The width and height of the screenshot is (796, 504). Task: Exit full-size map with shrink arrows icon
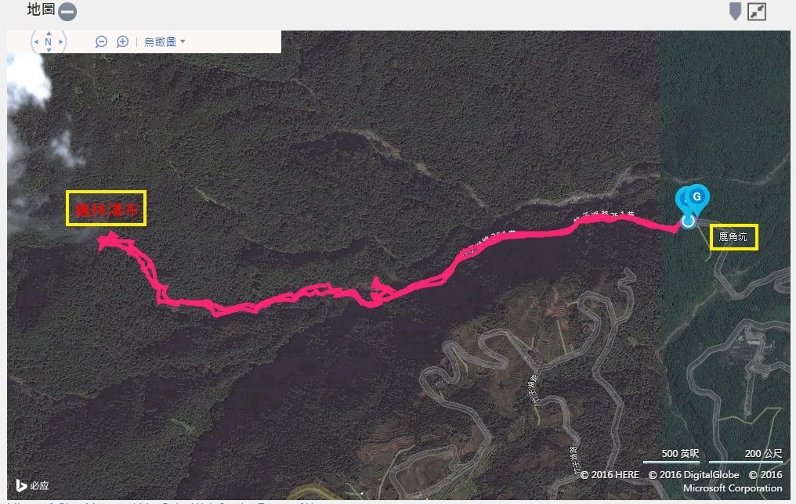[x=756, y=12]
